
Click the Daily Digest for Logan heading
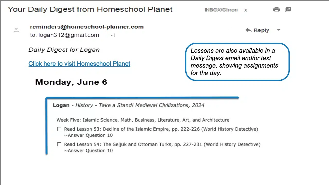pos(64,50)
